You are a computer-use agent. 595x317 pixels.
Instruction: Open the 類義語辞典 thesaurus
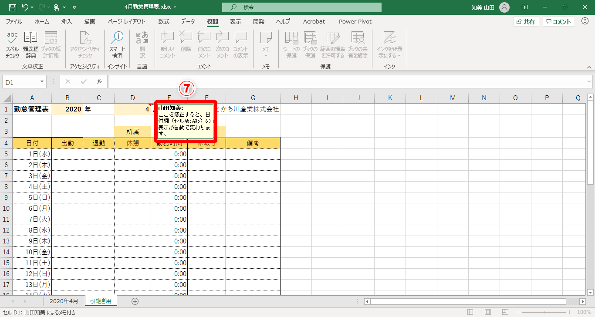click(31, 45)
